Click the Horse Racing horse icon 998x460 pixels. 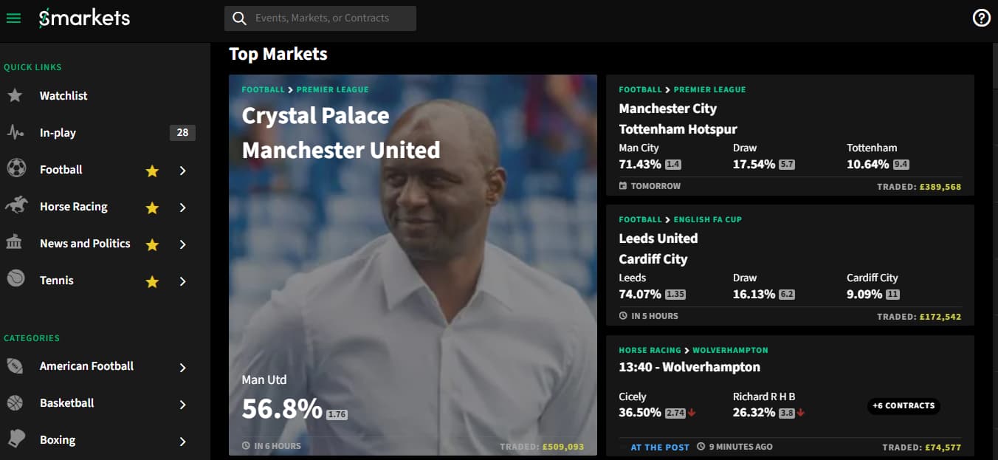coord(16,206)
